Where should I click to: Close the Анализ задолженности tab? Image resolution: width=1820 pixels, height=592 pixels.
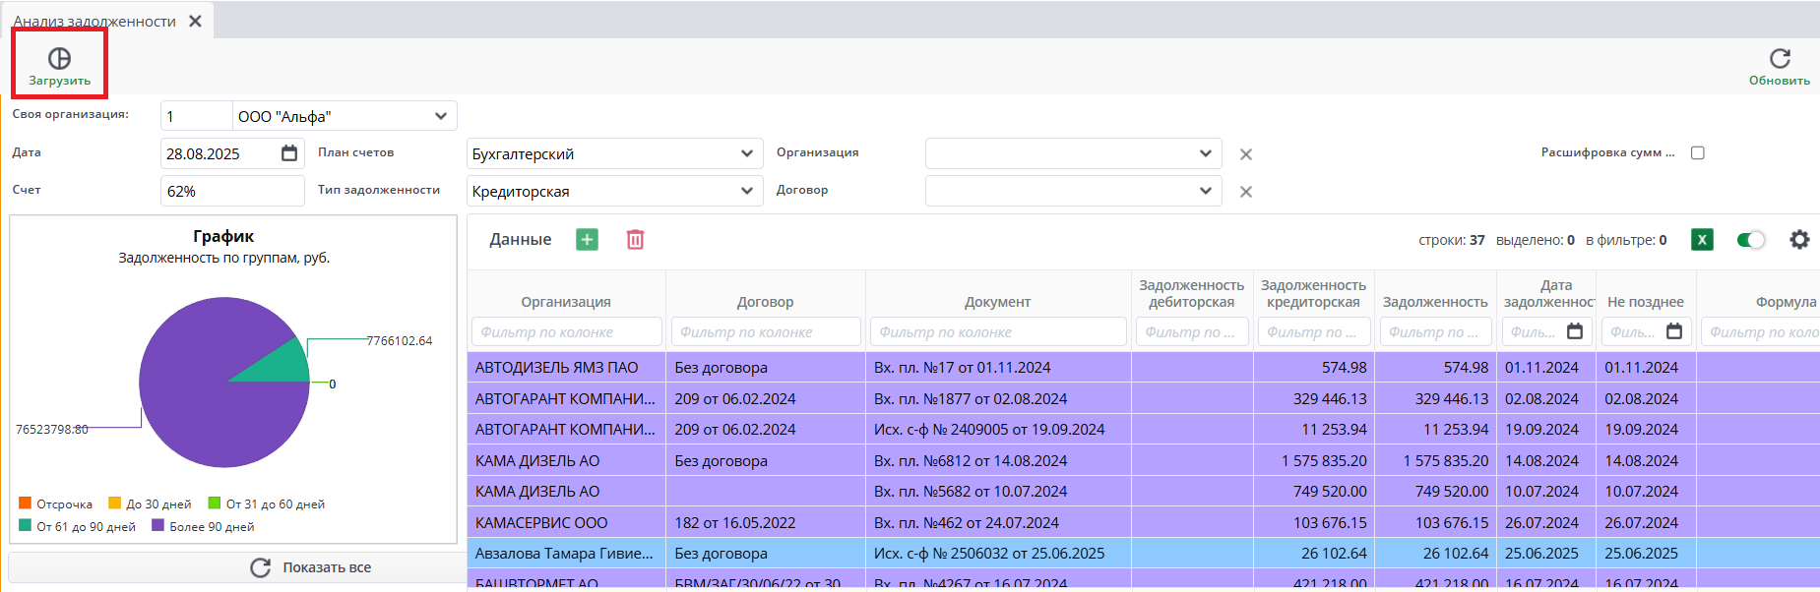point(196,21)
